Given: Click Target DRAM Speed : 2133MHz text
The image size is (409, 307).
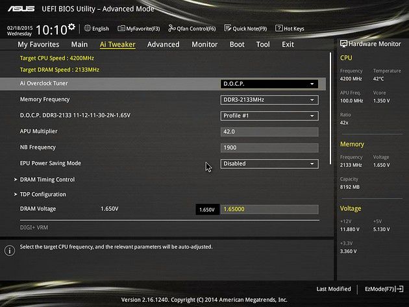Looking at the screenshot, I should pyautogui.click(x=60, y=69).
